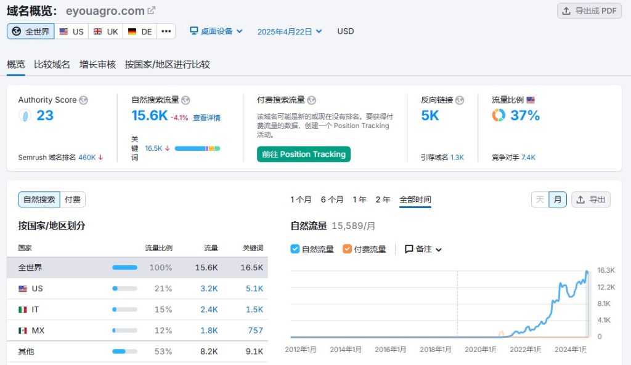Uncheck the 付费流量 checkbox
This screenshot has height=365, width=631.
(347, 249)
